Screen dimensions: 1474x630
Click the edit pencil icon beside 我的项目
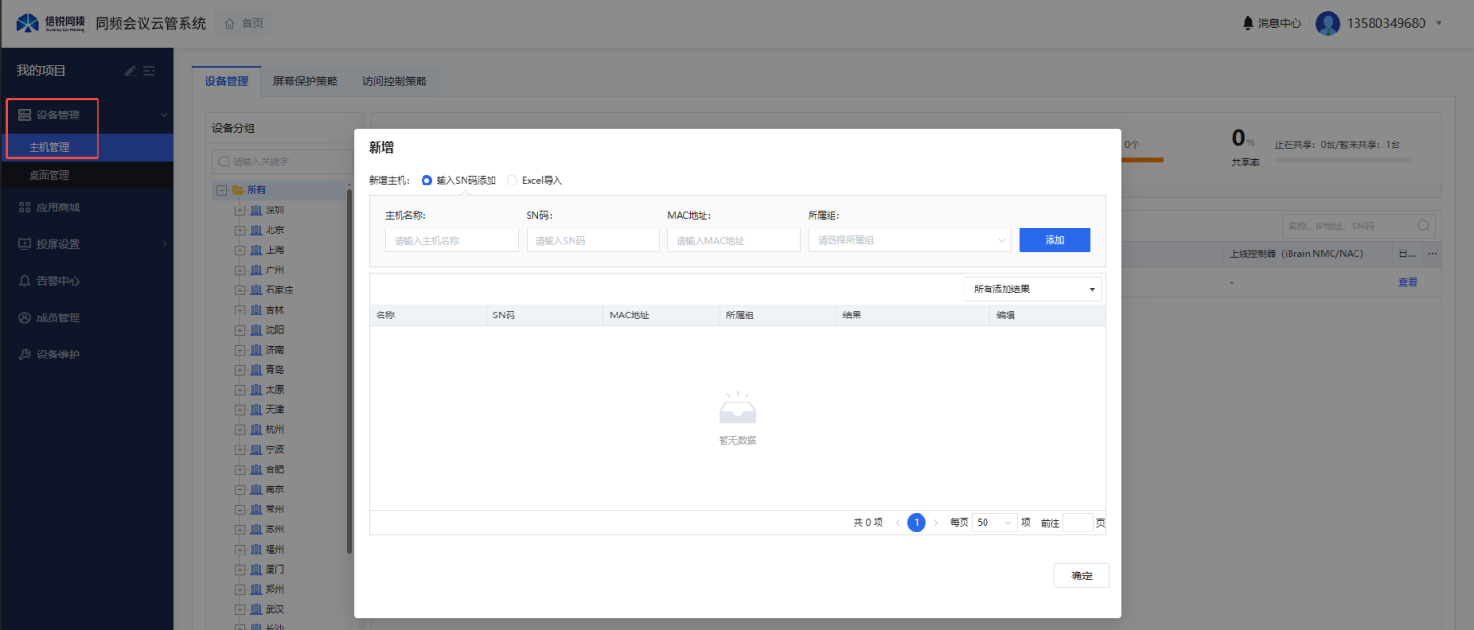click(131, 71)
